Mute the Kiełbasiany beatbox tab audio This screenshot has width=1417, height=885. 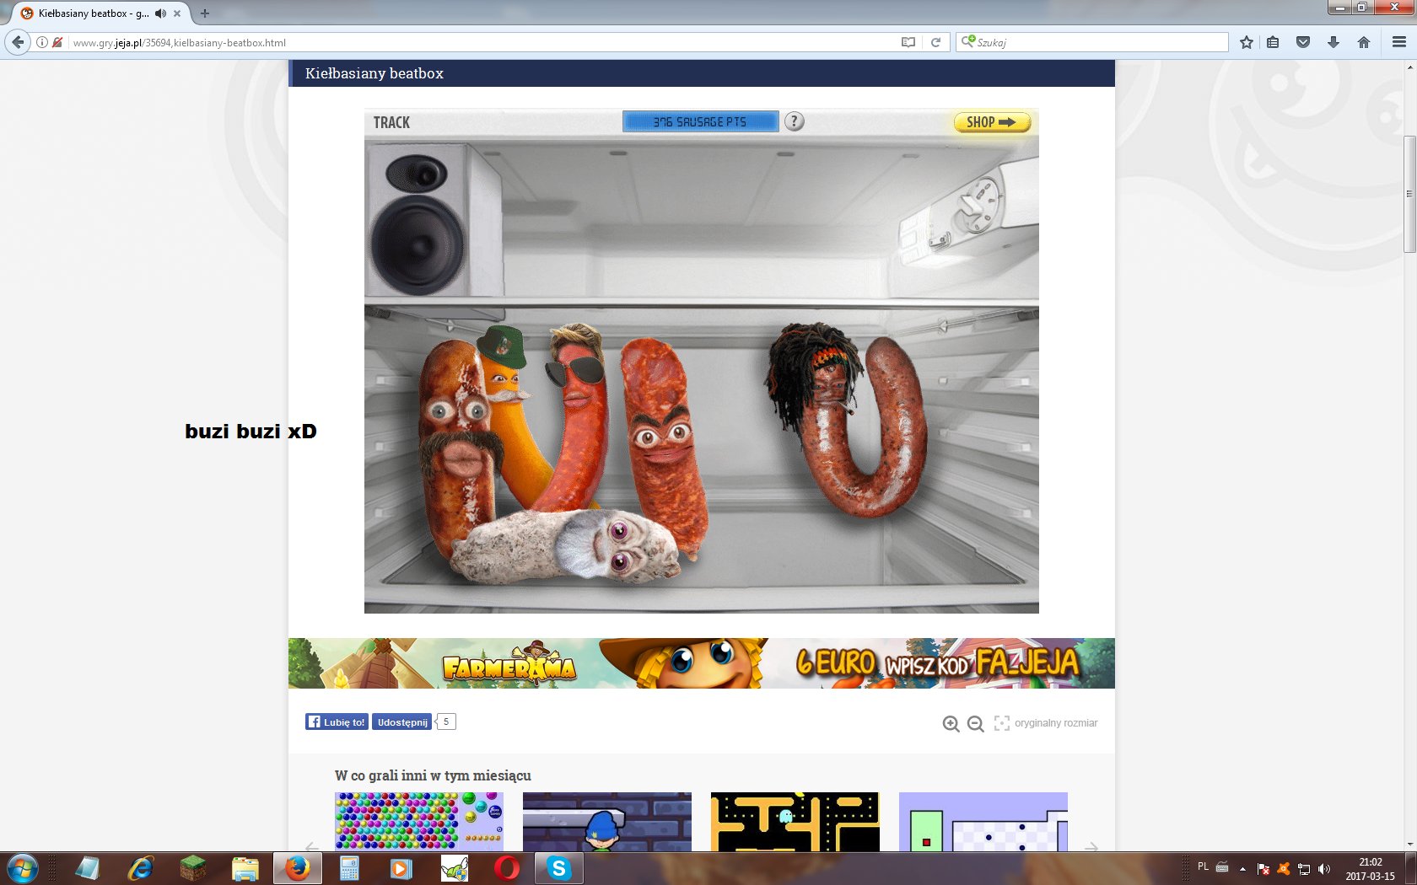click(160, 13)
